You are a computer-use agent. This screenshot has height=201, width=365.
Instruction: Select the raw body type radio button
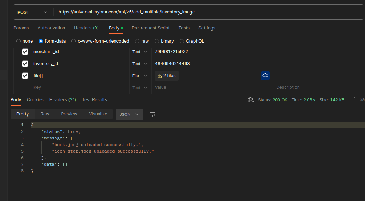pyautogui.click(x=137, y=41)
